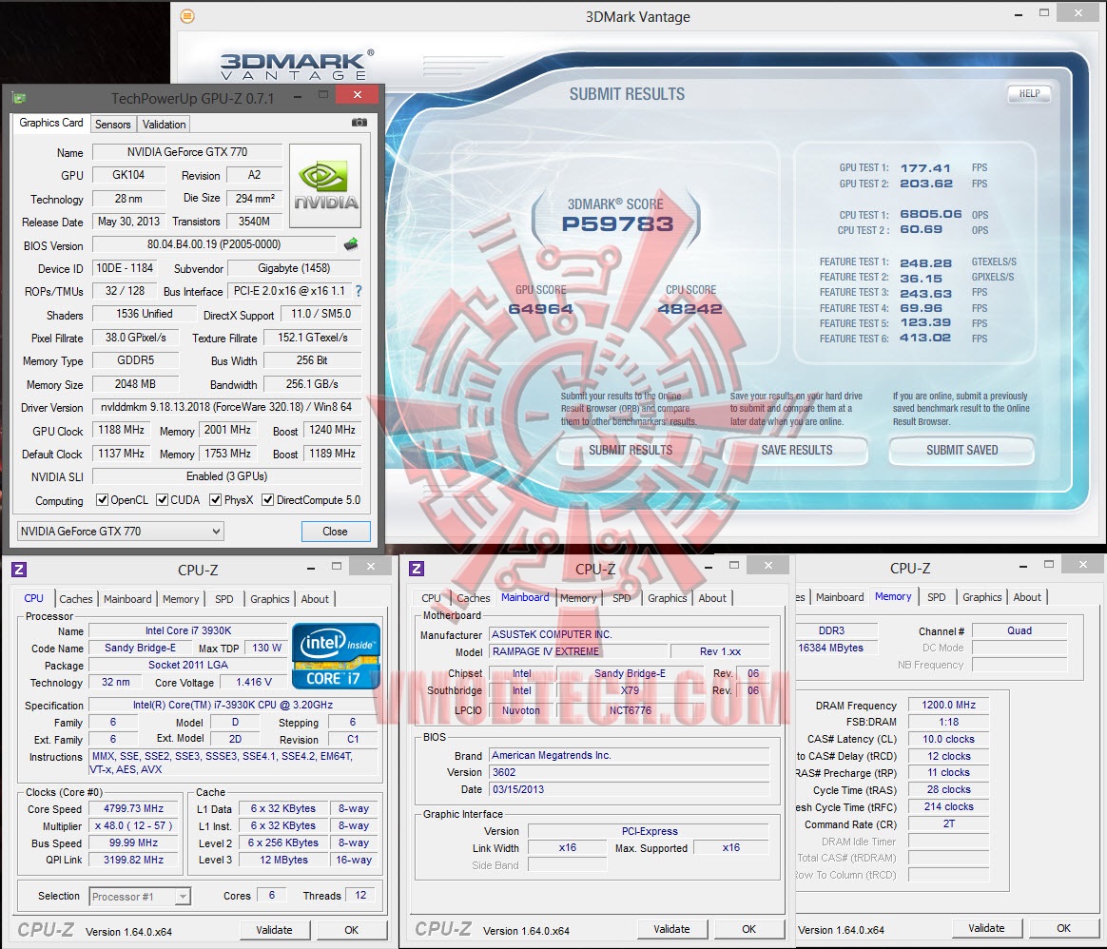Click the CAS# Latency value 10.0 clocks
1107x949 pixels.
[x=948, y=739]
